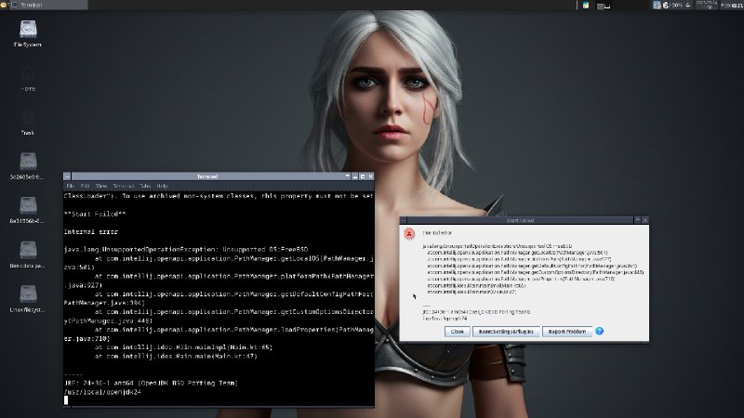Click the Report Problem button

(567, 332)
